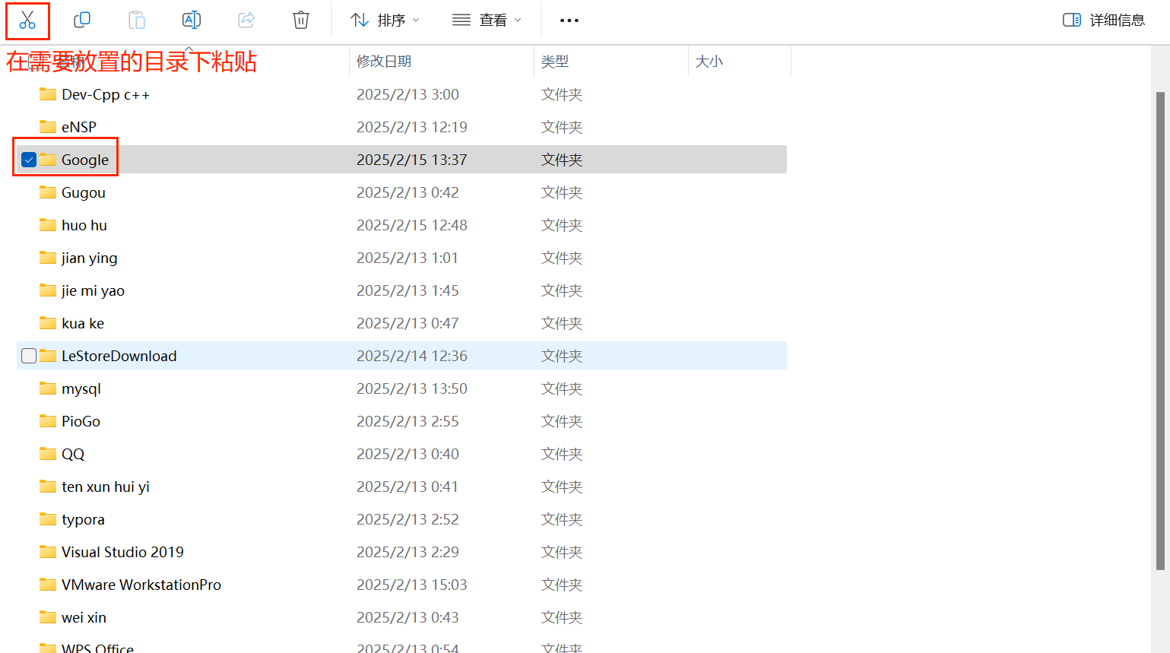
Task: Check the LeStoreDownload folder checkbox
Action: point(29,356)
